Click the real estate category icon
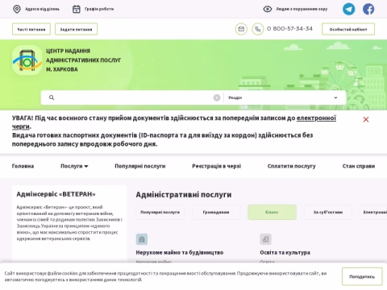Viewport: 387px width, 290px height. (x=142, y=239)
